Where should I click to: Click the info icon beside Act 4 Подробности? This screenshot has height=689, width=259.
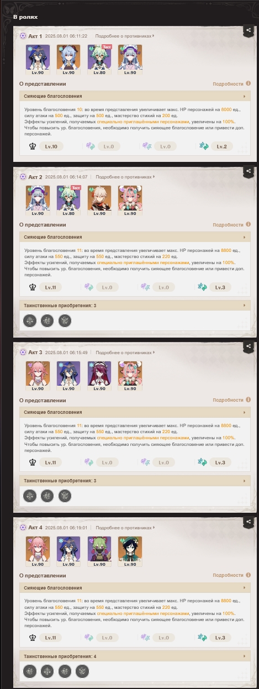248,576
